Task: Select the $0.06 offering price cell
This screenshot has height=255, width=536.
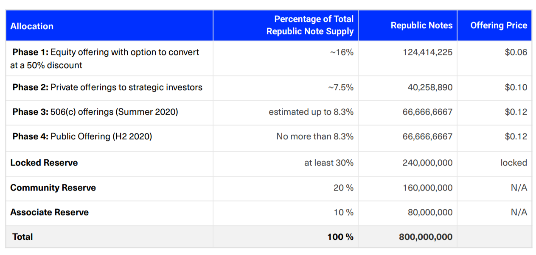Action: (516, 52)
